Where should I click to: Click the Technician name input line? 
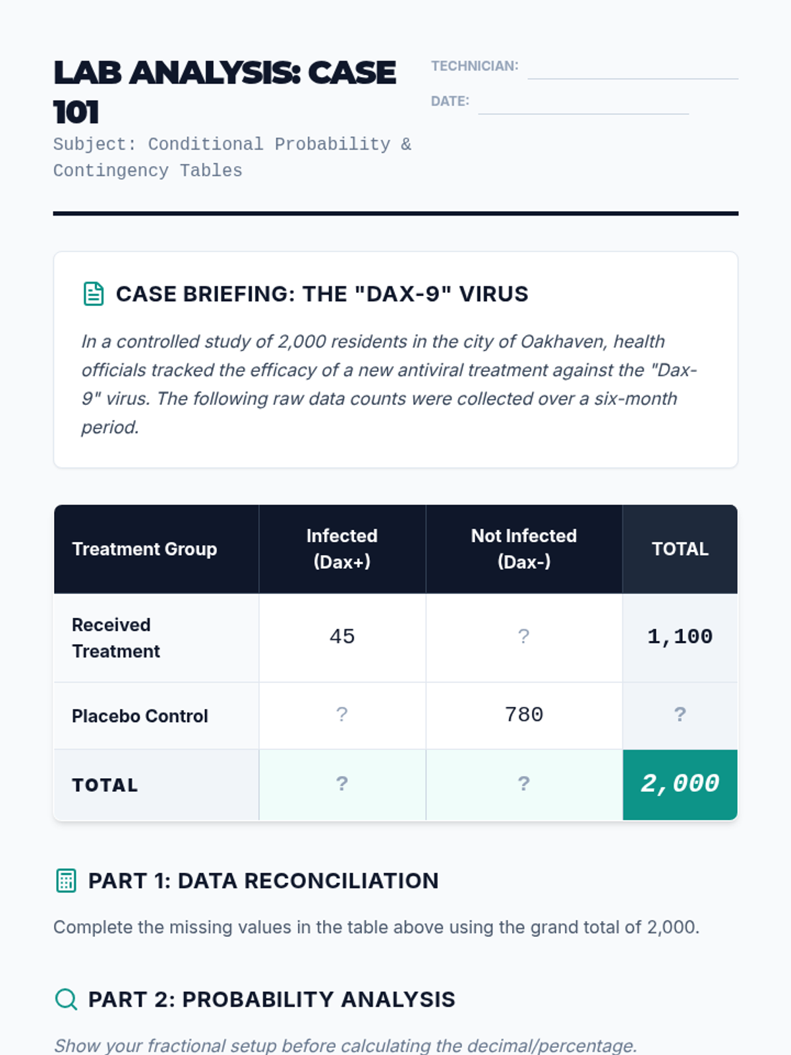632,68
